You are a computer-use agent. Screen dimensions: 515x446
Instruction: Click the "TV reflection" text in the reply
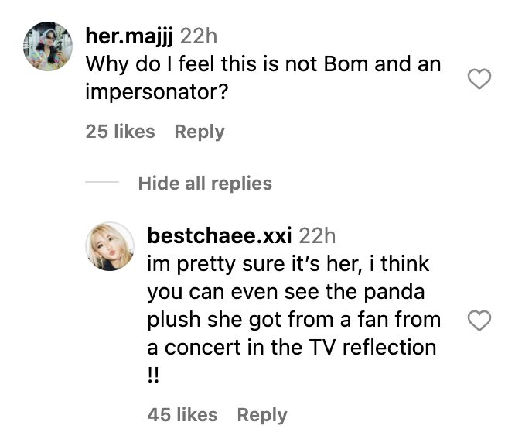pyautogui.click(x=370, y=347)
